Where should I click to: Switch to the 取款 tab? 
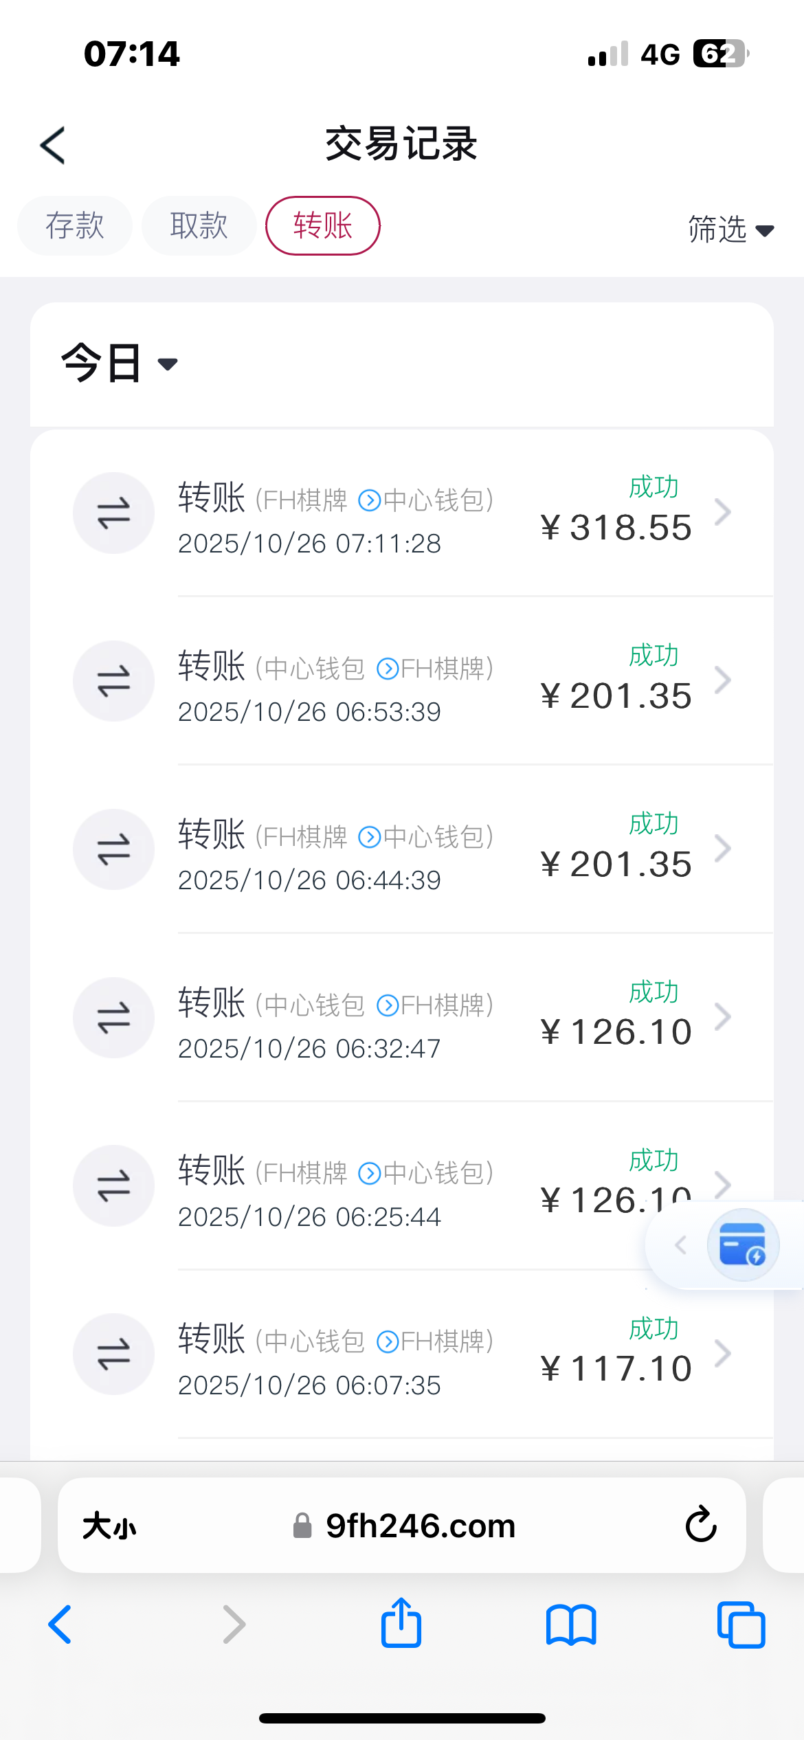pos(199,225)
